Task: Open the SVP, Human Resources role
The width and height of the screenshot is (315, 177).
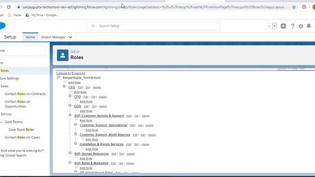Action: tap(92, 154)
